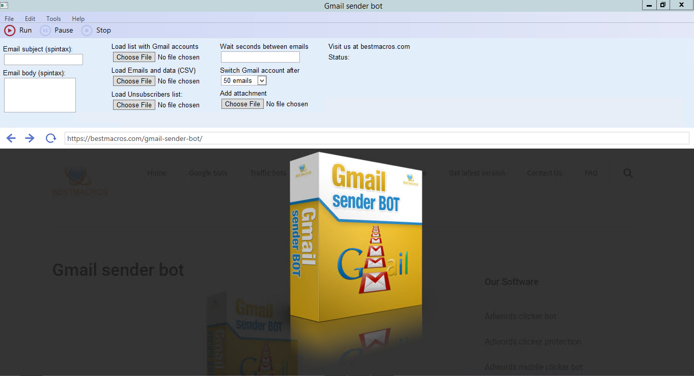Choose file for Gmail accounts list

pyautogui.click(x=134, y=57)
